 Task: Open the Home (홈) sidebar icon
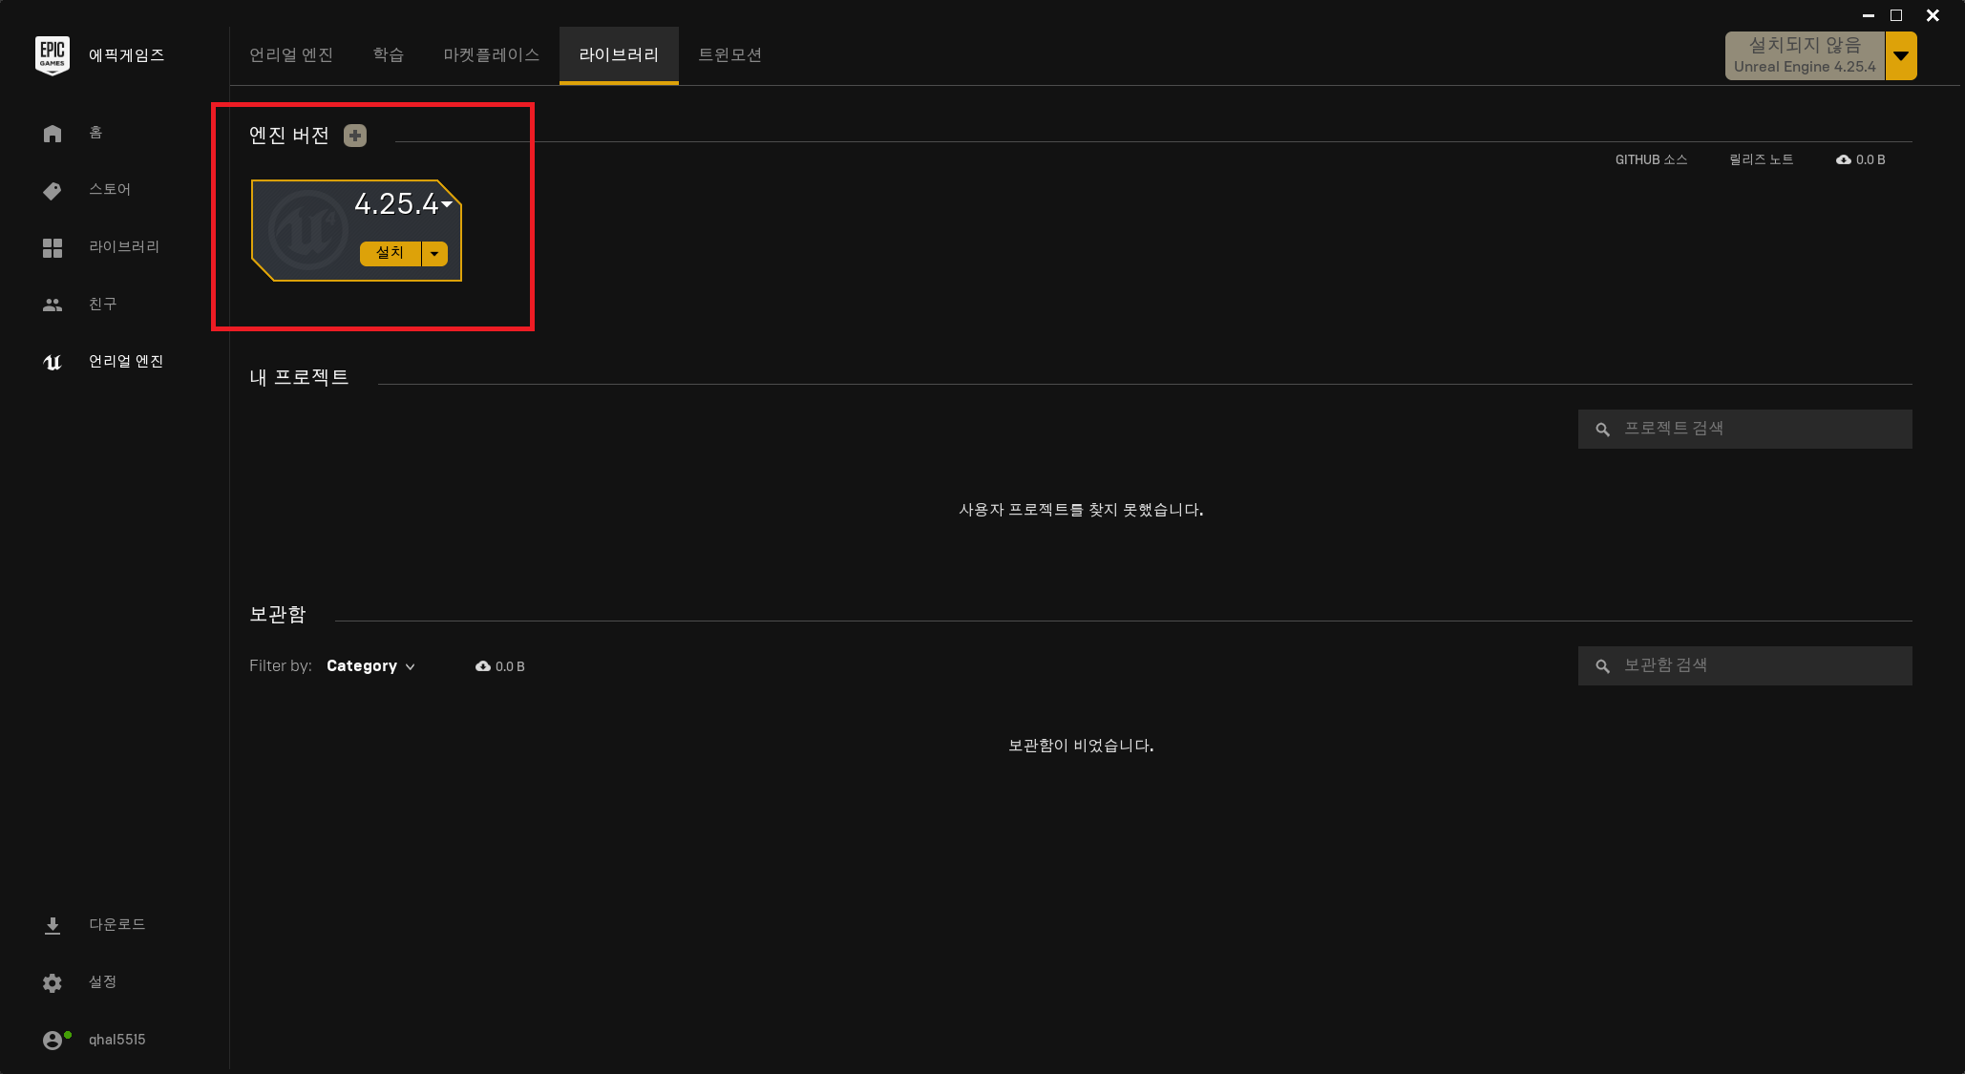pyautogui.click(x=52, y=134)
